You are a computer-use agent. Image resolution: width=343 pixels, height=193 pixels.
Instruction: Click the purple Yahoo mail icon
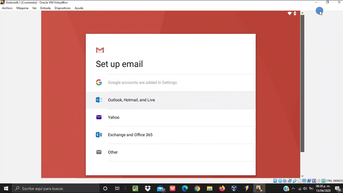[99, 117]
